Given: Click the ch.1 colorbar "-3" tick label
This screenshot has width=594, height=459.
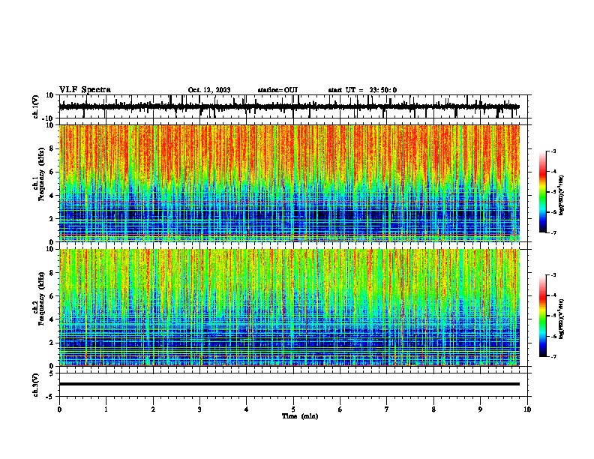Looking at the screenshot, I should coord(553,151).
